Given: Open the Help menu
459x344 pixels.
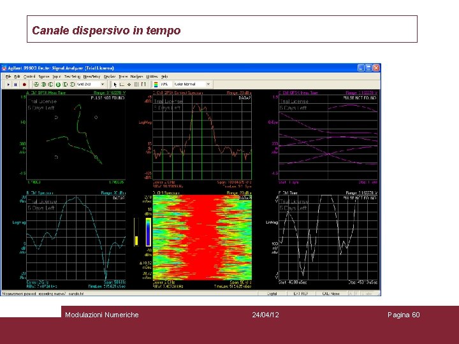Looking at the screenshot, I should [x=164, y=76].
